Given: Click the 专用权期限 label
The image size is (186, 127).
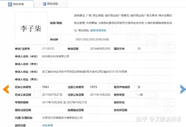Looking at the screenshot, I should [22, 102].
